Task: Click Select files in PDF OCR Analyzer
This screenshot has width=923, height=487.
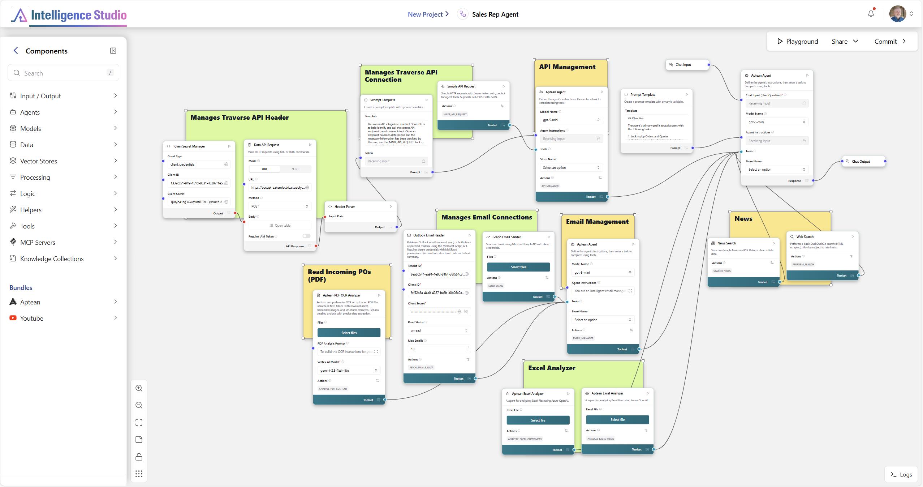Action: (x=349, y=333)
